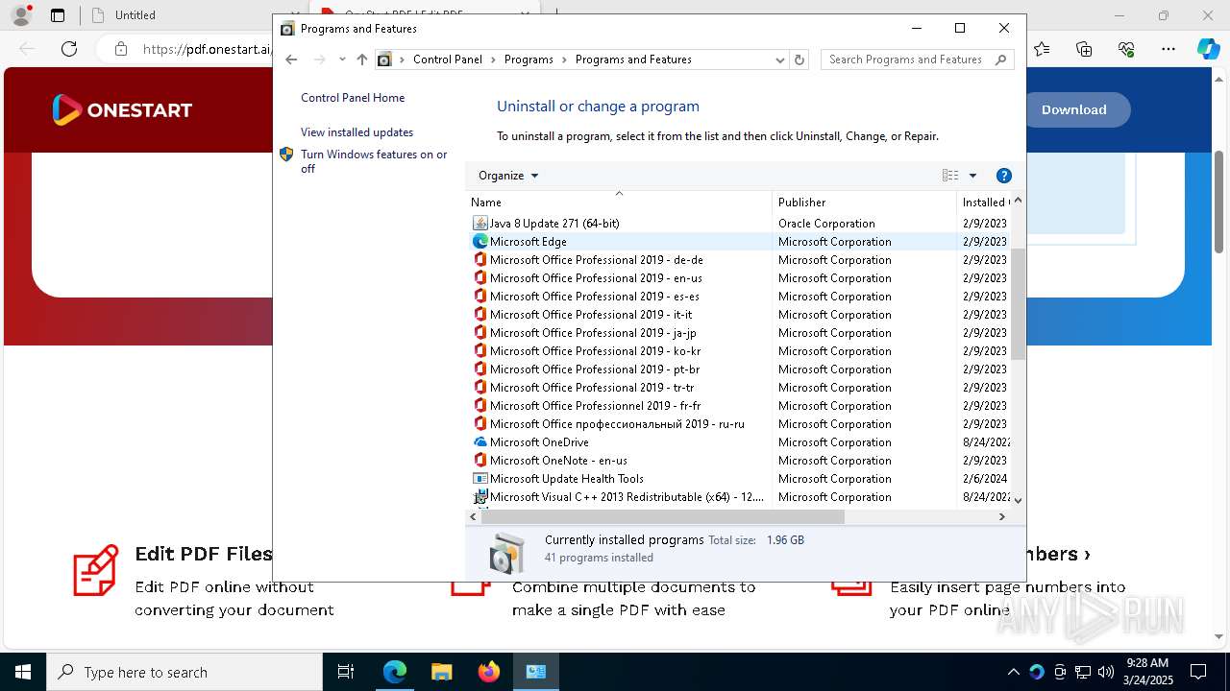Viewport: 1230px width, 691px height.
Task: Click the OneStart logo in browser
Action: pos(122,109)
